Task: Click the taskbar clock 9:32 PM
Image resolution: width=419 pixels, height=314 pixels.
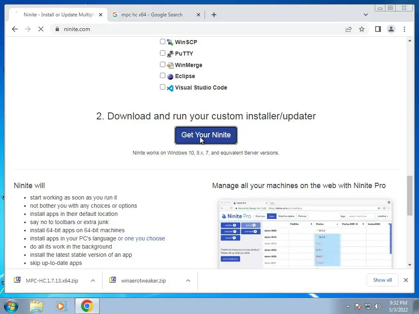Action: click(x=398, y=306)
